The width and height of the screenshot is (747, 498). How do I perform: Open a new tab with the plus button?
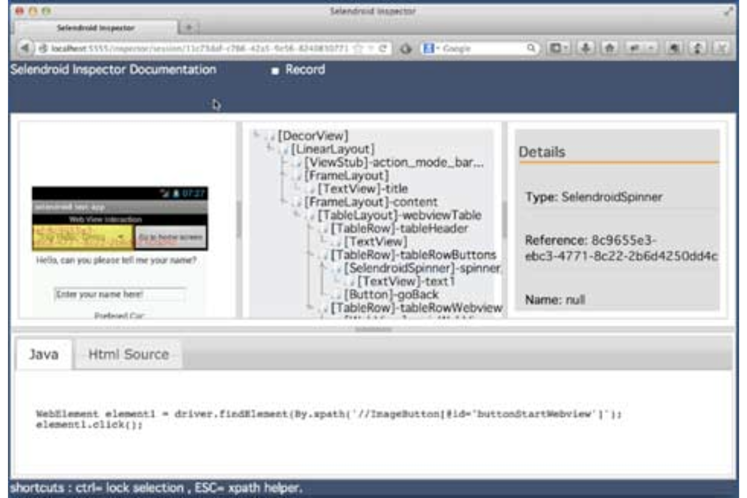coord(189,27)
